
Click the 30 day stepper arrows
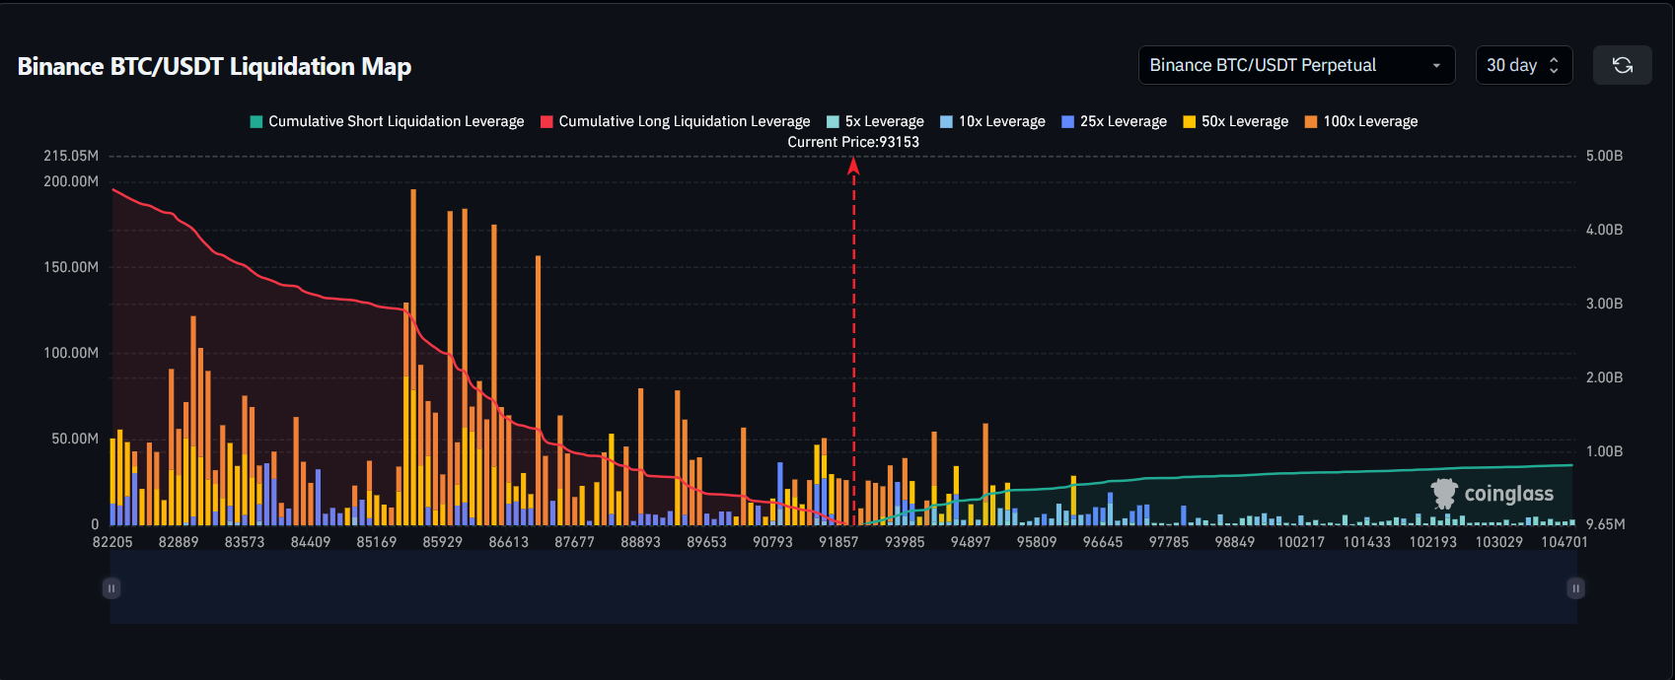(x=1554, y=65)
